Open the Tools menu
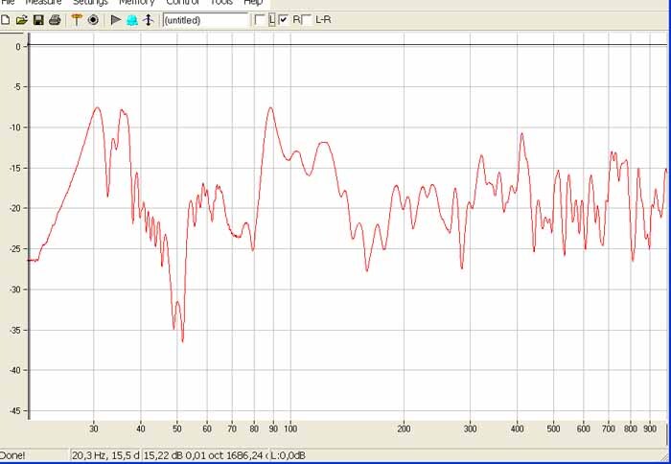This screenshot has width=671, height=464. coord(222,3)
